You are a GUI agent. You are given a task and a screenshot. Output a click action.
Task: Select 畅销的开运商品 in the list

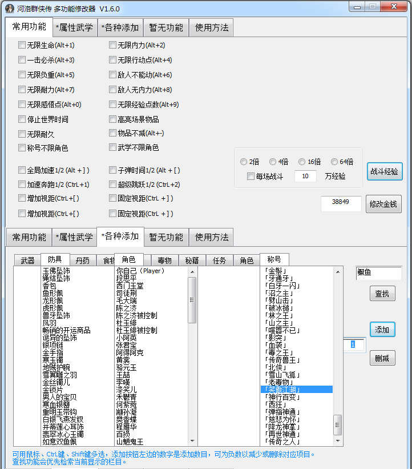point(66,330)
